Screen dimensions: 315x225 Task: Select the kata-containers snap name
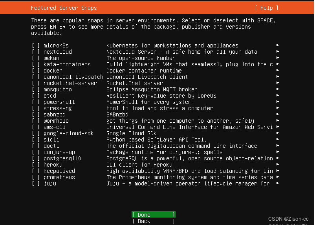tap(67, 64)
